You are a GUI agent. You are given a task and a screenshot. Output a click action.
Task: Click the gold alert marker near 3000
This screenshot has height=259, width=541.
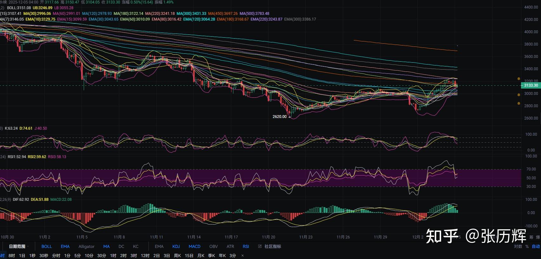[x=519, y=95]
